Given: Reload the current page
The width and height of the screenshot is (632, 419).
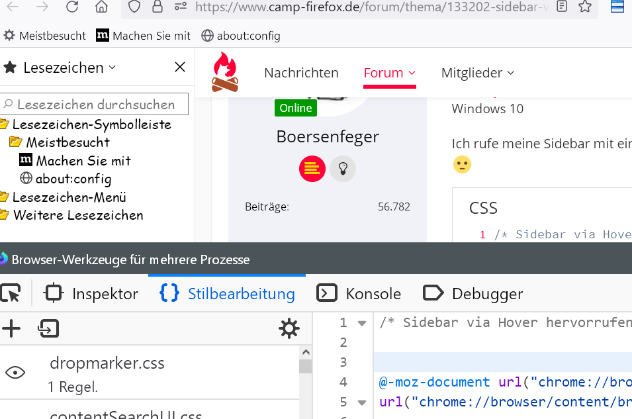Looking at the screenshot, I should tap(72, 7).
